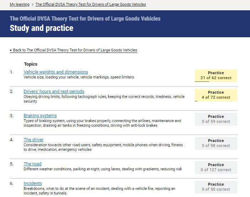Image resolution: width=250 pixels, height=197 pixels.
Task: Select the Incidents topic link
Action: 33,183
